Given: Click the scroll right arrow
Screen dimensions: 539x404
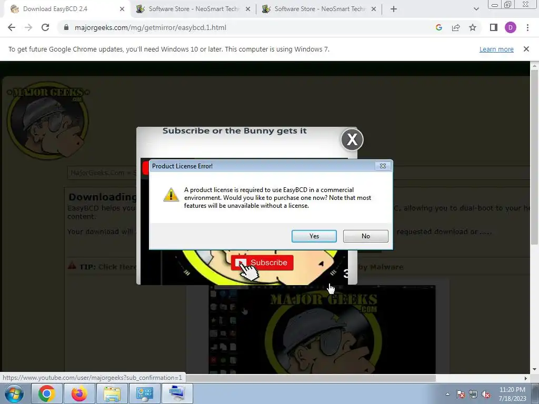Looking at the screenshot, I should click(526, 378).
